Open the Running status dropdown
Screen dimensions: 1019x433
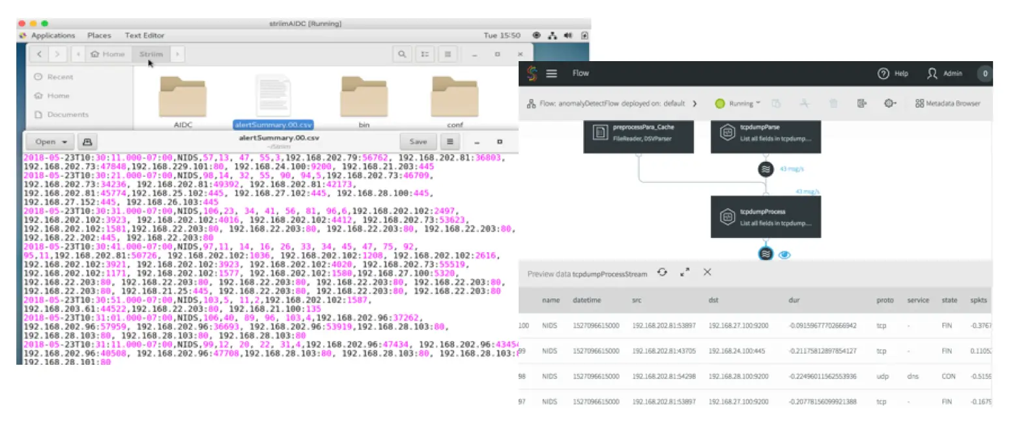[x=739, y=103]
